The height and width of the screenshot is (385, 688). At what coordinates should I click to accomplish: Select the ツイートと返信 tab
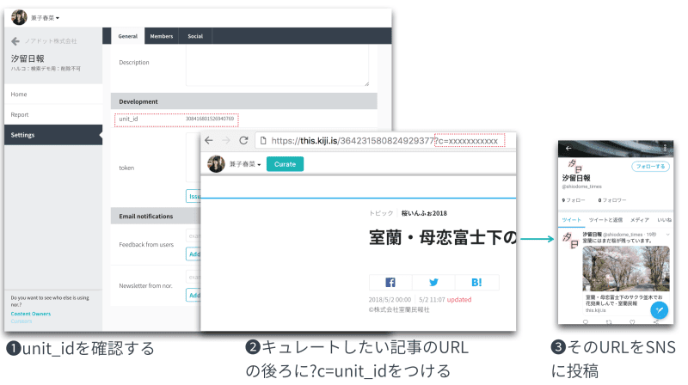[605, 220]
